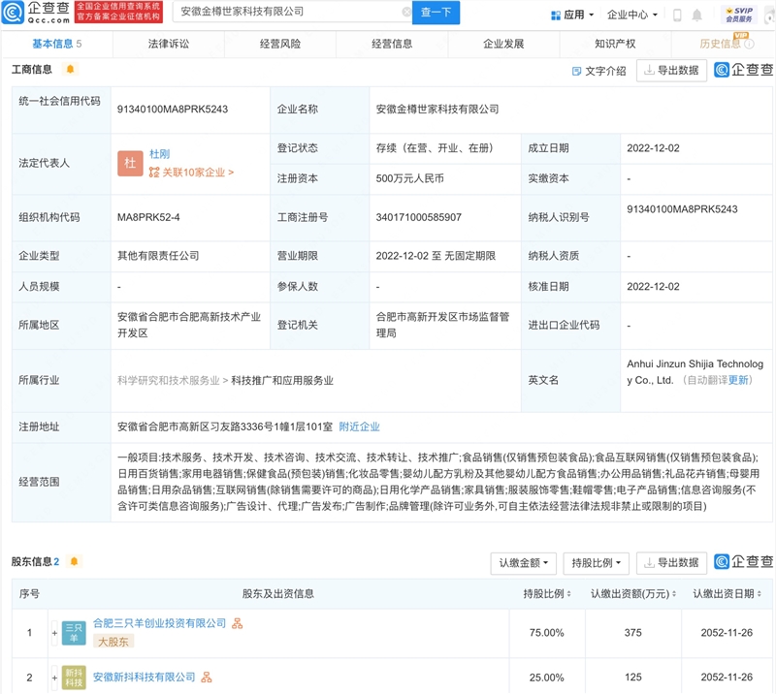Select the credit code 91340100MA8PRK5243 under 统一社会信用代码
The height and width of the screenshot is (694, 776).
[x=173, y=110]
